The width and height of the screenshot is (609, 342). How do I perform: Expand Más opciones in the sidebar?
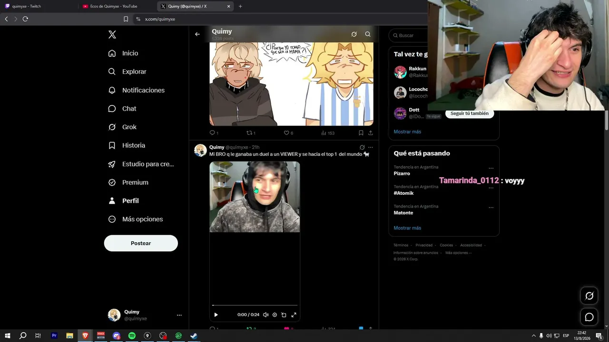tap(136, 219)
